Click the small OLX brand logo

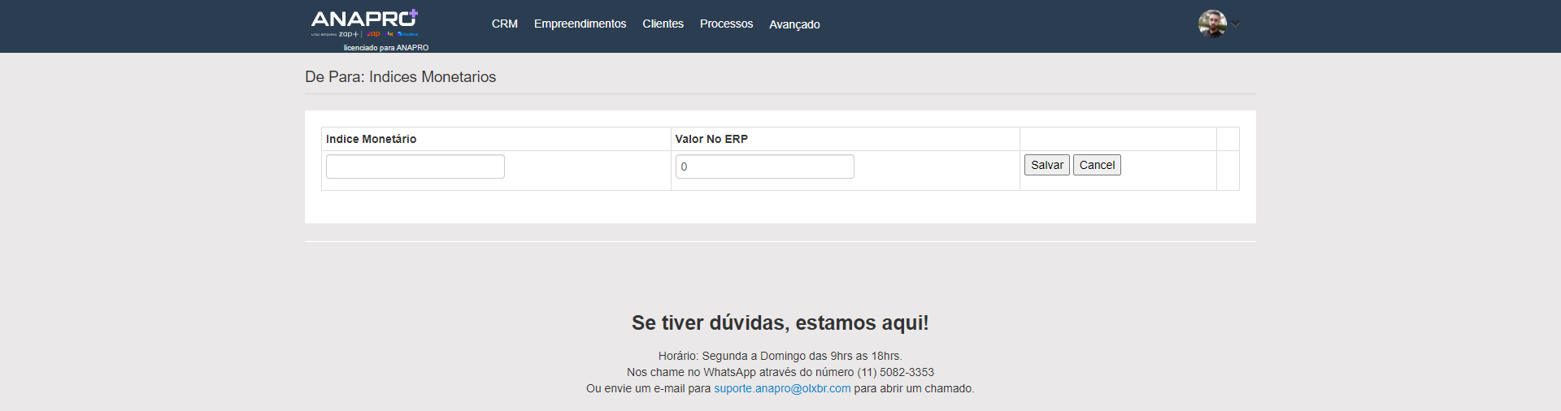pos(390,34)
